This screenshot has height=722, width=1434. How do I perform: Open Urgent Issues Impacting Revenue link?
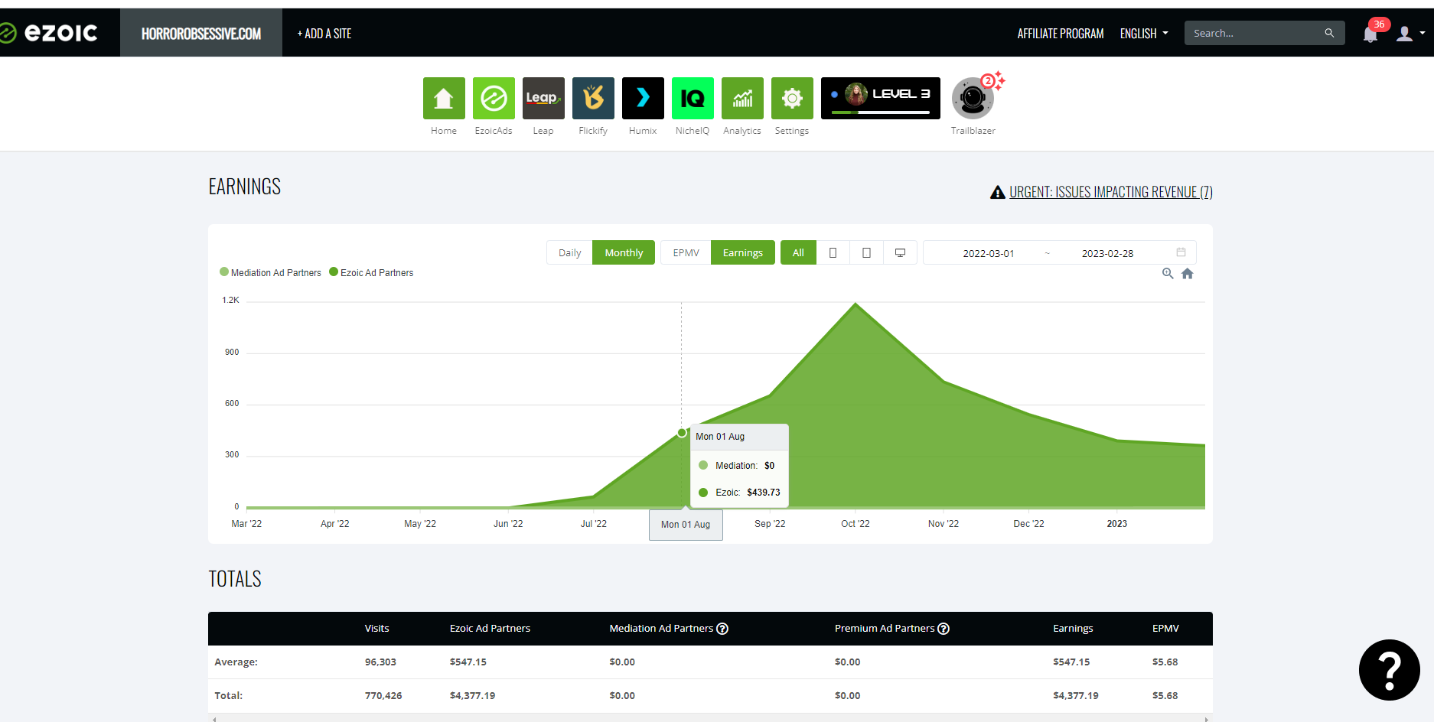pos(1110,192)
